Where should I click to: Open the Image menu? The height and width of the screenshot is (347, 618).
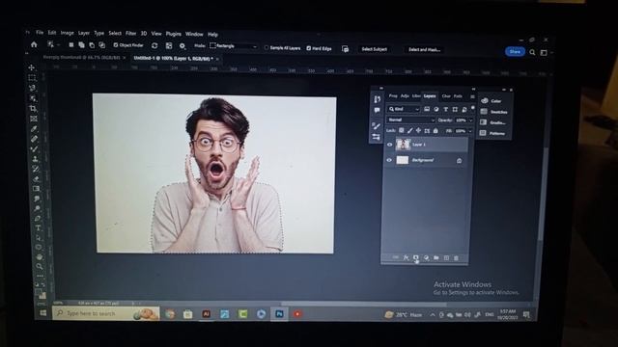click(67, 33)
